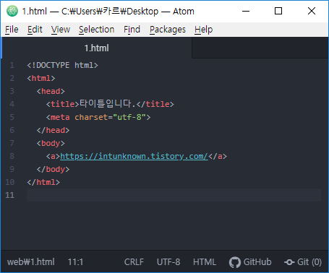Click the web\1.html file path in the status bar
The image size is (329, 273).
(31, 262)
